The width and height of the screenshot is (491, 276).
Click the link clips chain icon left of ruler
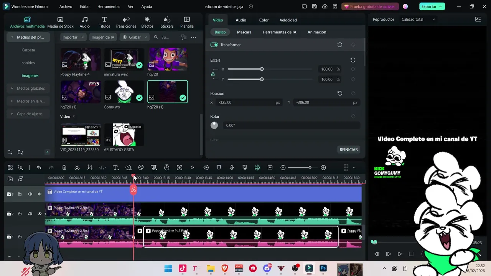pos(21,179)
